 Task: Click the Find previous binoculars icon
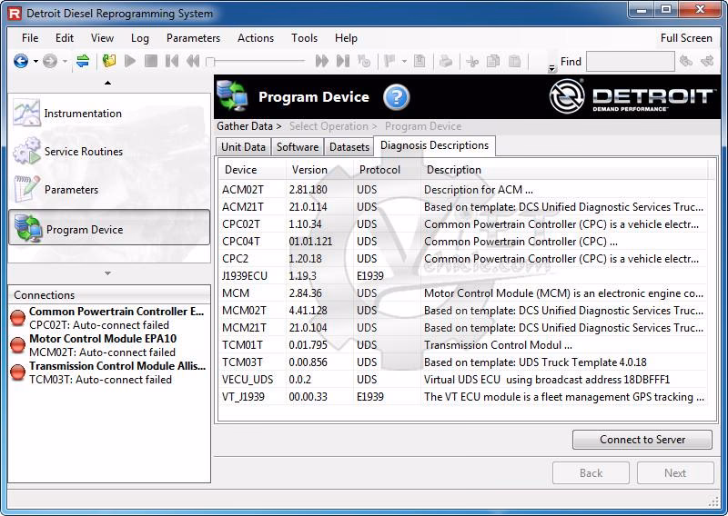(x=686, y=61)
